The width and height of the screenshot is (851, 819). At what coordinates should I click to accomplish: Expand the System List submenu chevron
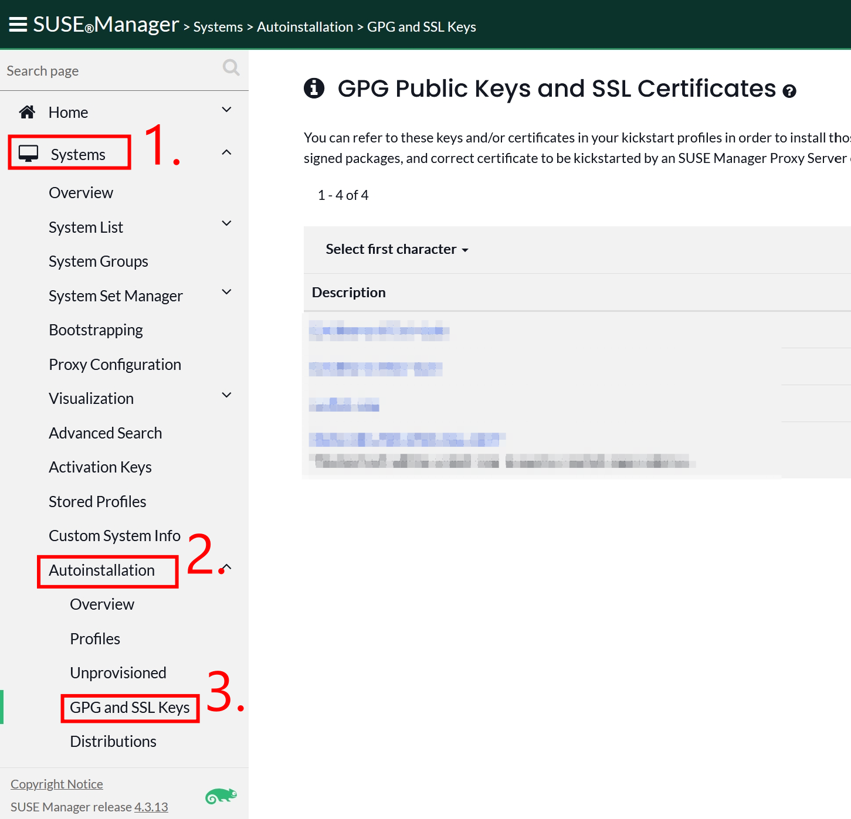tap(226, 223)
